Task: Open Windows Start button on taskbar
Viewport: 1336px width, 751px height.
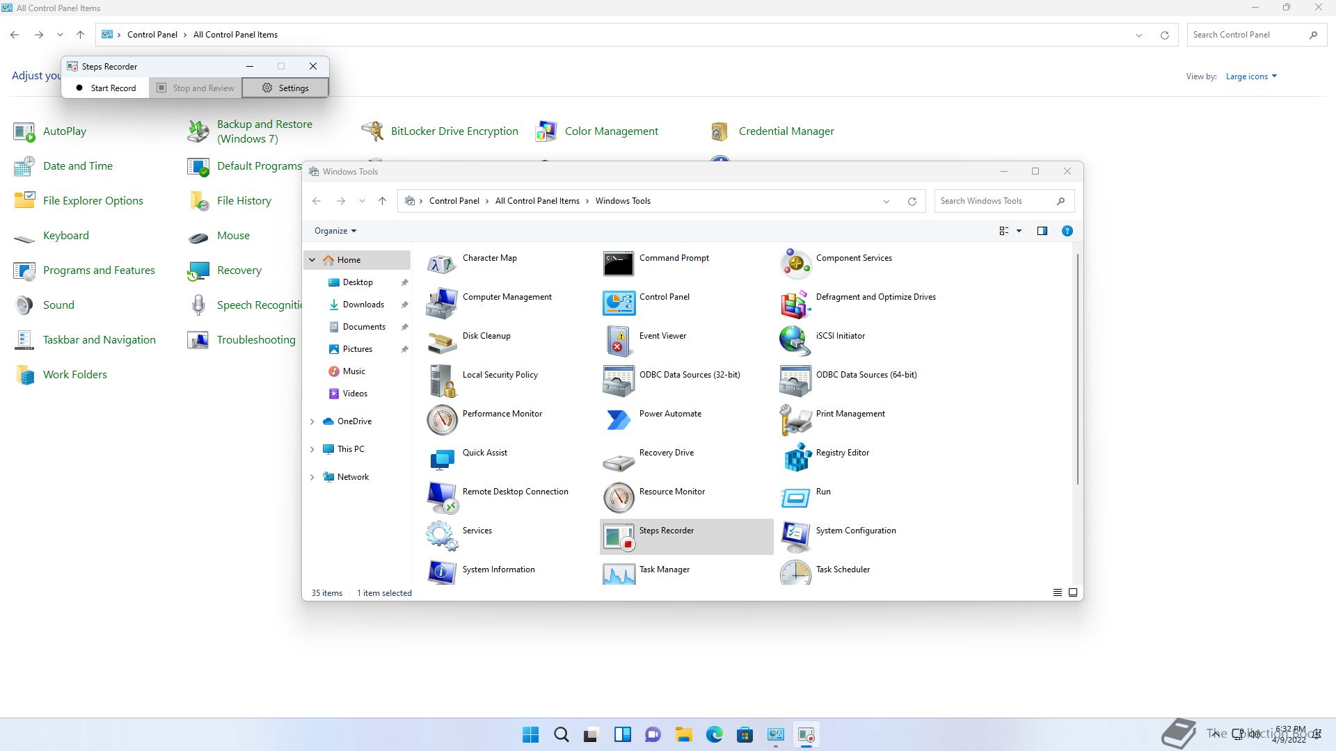Action: tap(530, 735)
